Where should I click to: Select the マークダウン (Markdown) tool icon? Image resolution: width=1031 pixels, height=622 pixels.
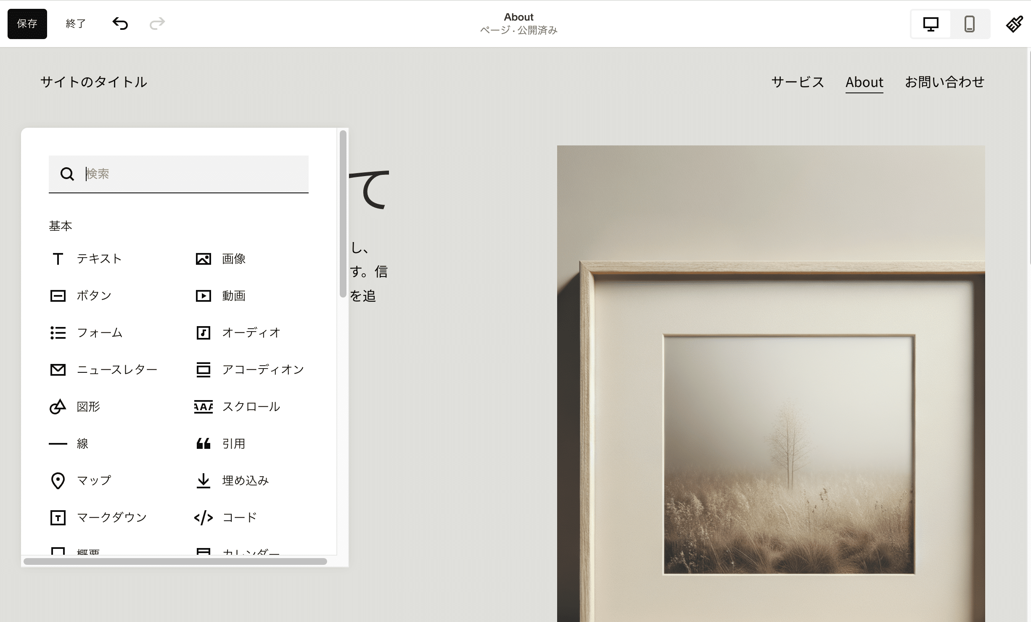click(58, 517)
